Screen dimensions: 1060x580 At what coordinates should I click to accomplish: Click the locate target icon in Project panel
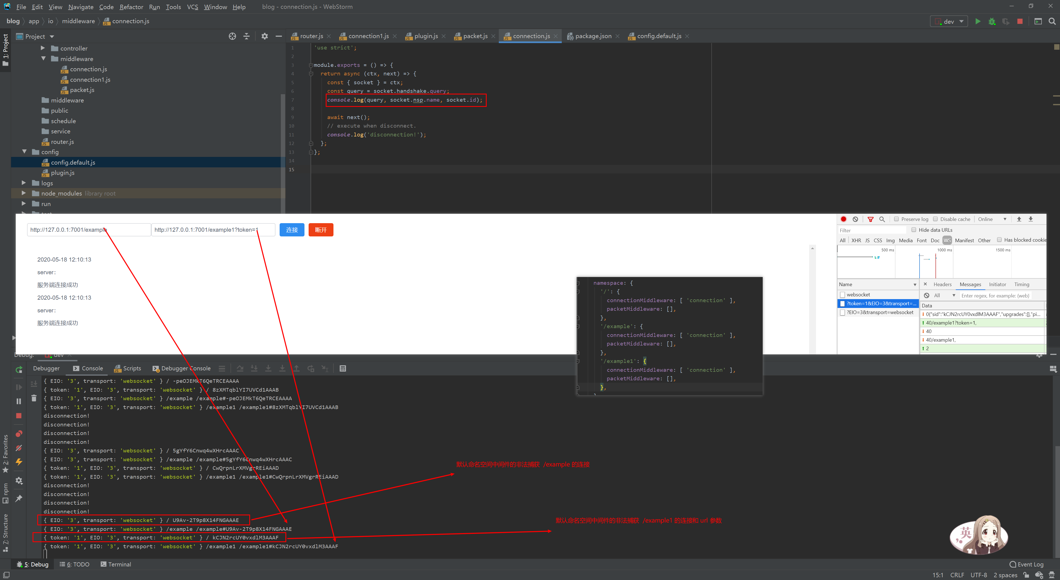click(232, 36)
